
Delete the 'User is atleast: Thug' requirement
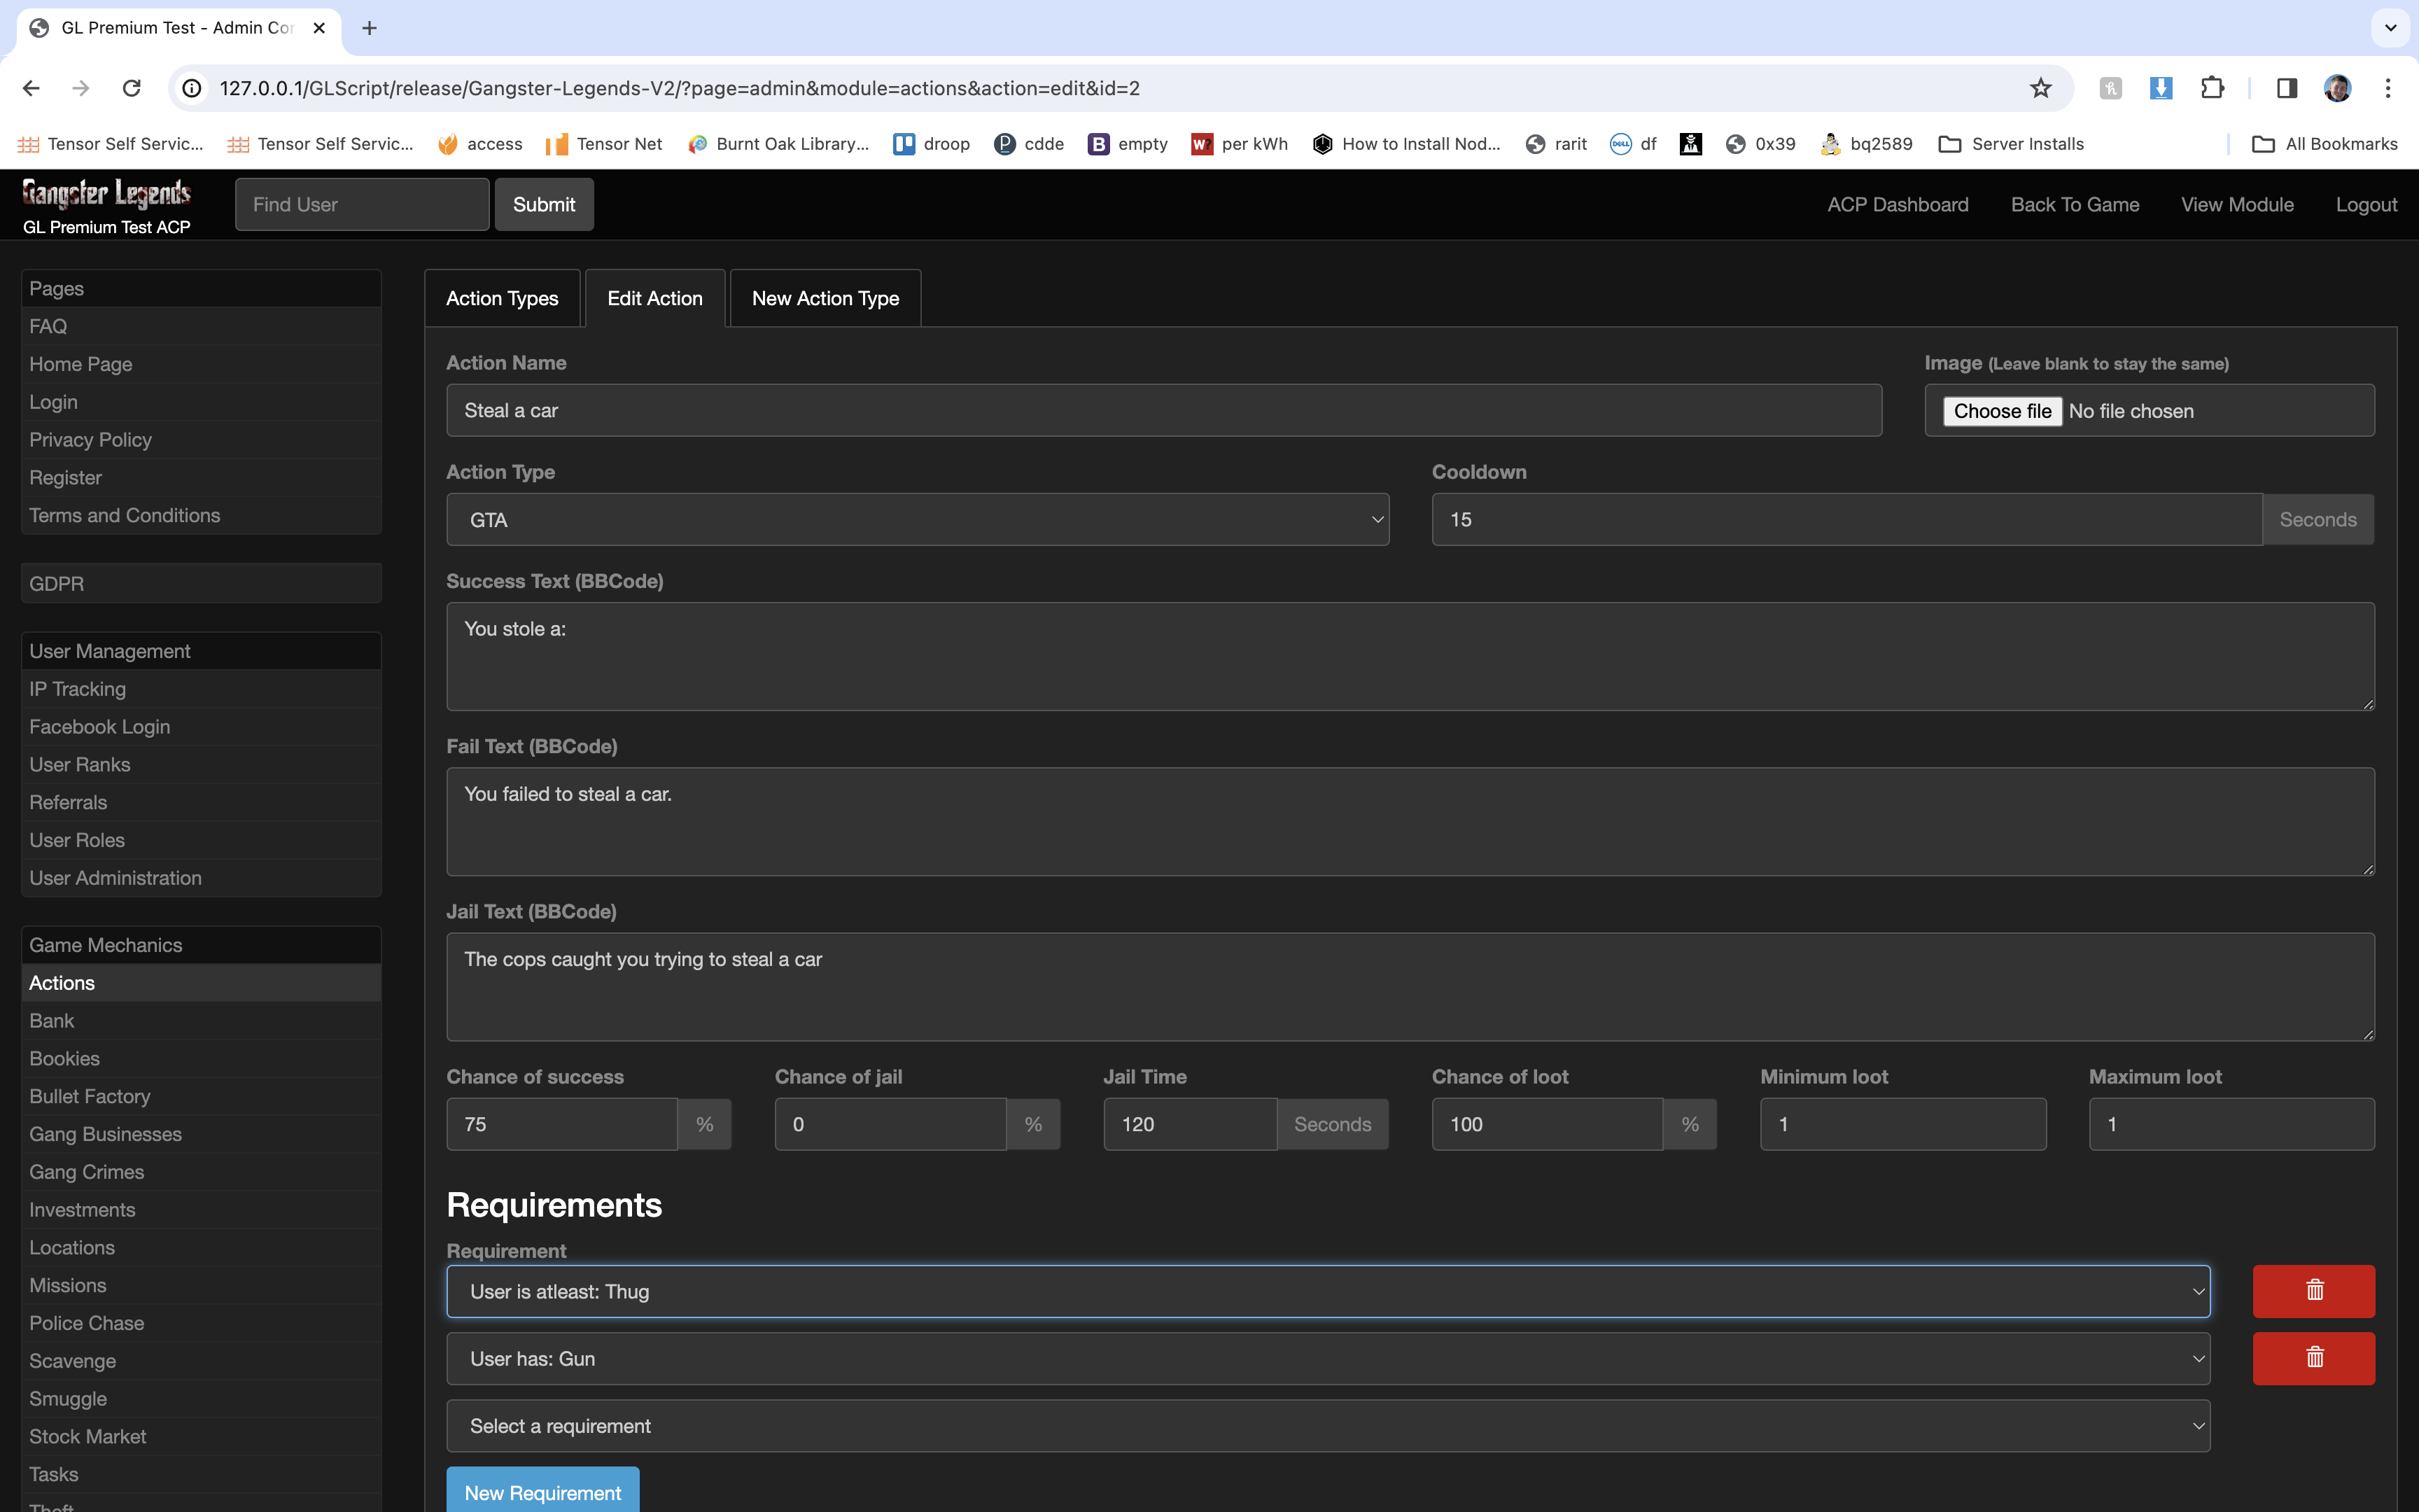point(2313,1291)
